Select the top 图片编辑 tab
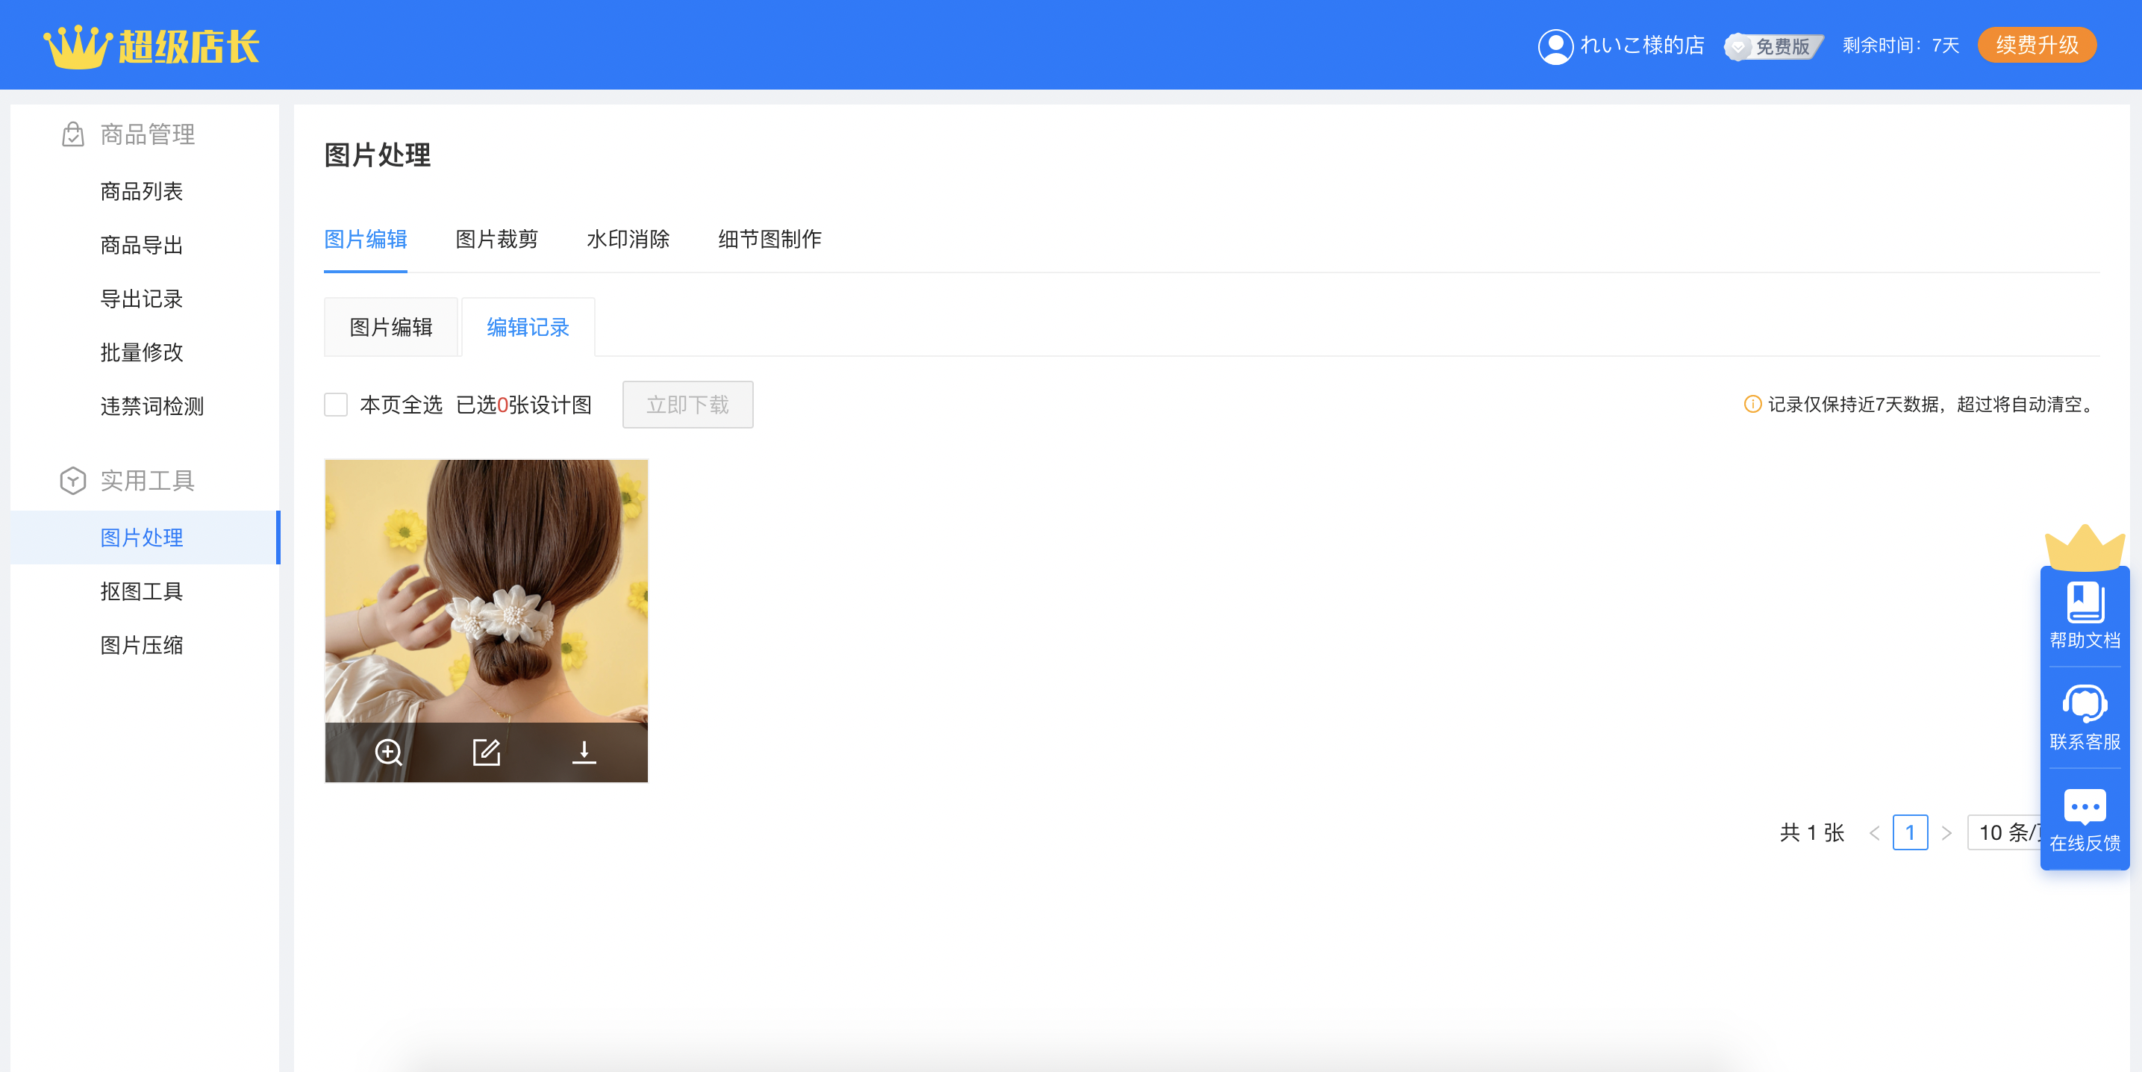Viewport: 2142px width, 1072px height. tap(366, 240)
